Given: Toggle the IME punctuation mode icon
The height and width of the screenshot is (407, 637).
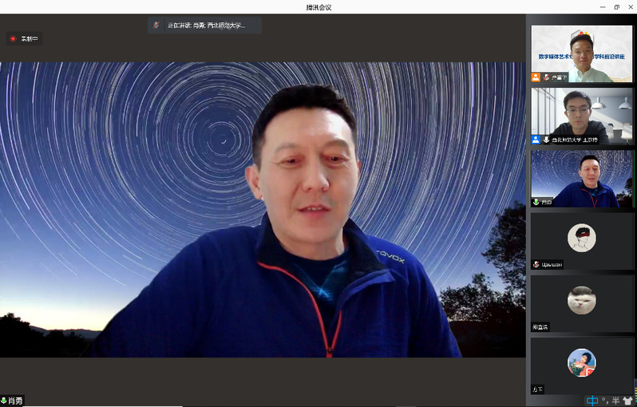Looking at the screenshot, I should coord(604,401).
